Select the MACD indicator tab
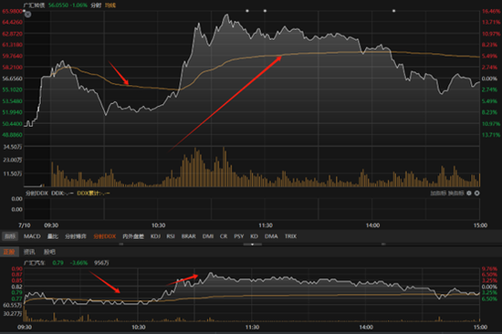The image size is (502, 334). pyautogui.click(x=32, y=236)
